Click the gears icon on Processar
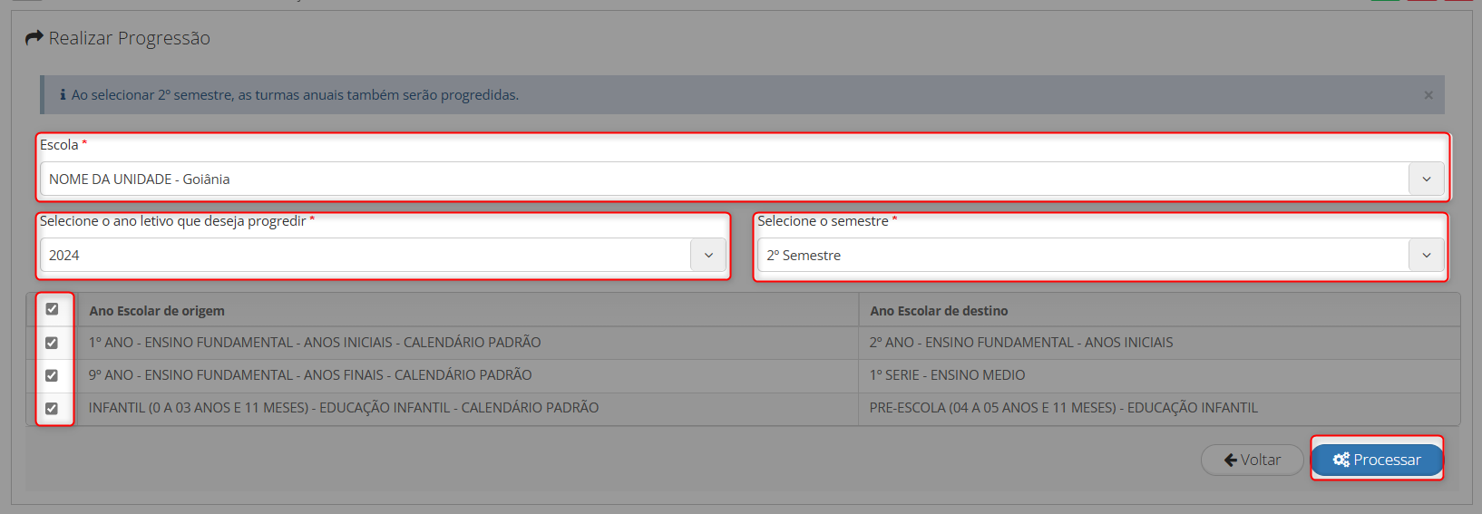1482x514 pixels. (x=1341, y=461)
